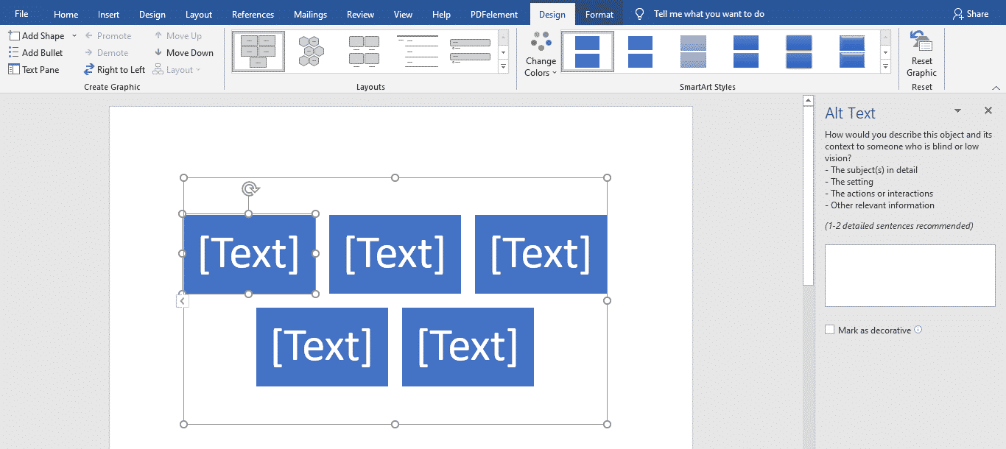The image size is (1006, 449).
Task: Open the Text Pane
Action: (13, 68)
